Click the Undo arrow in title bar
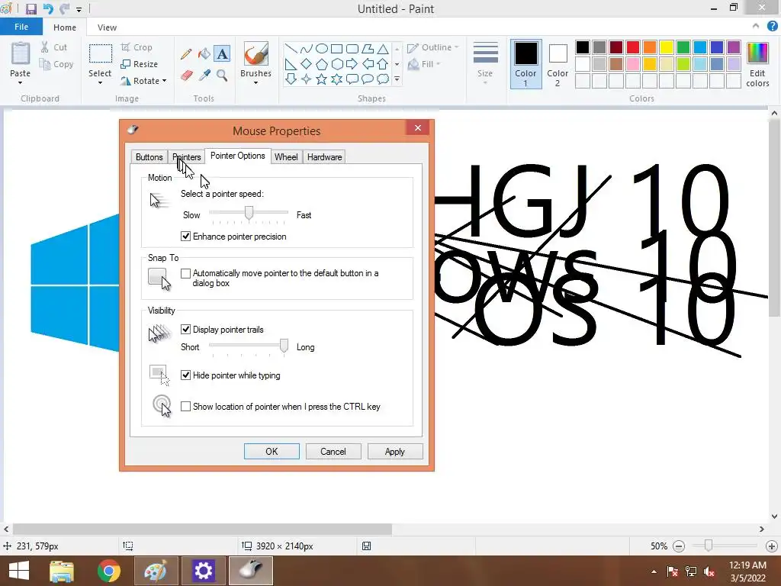Screen dimensions: 781x586 tap(48, 9)
